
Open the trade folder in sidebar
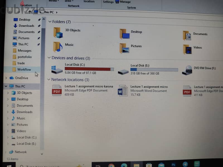coord(21,63)
